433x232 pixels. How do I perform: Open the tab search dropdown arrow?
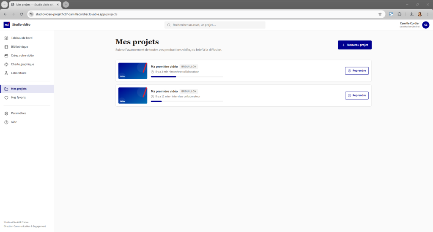pyautogui.click(x=4, y=5)
